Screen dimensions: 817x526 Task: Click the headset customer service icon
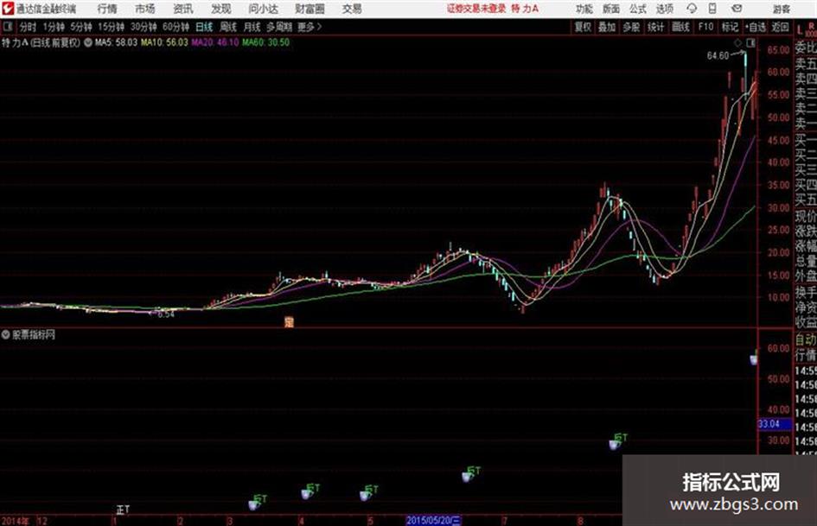coord(692,9)
